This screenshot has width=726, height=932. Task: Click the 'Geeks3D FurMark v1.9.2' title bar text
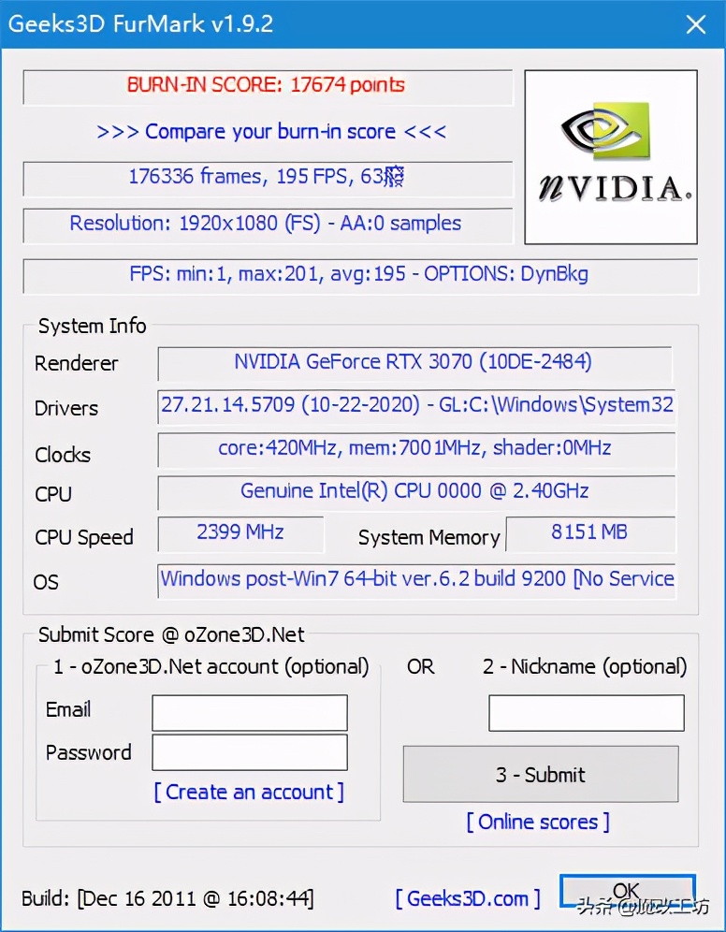[x=141, y=24]
